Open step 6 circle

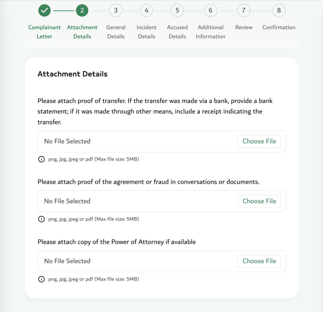(x=211, y=10)
